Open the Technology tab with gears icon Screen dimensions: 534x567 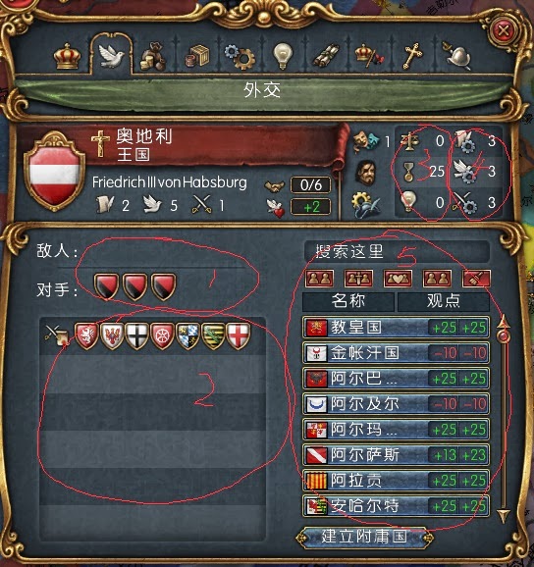tap(240, 56)
